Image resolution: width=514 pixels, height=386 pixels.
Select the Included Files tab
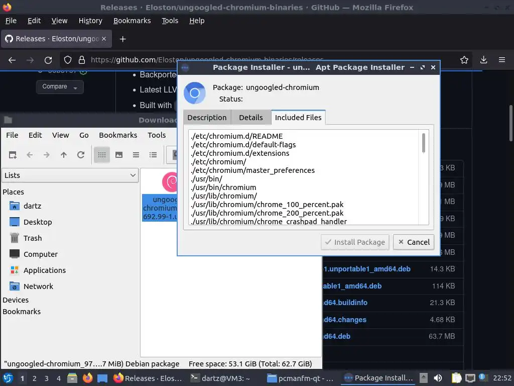[298, 118]
